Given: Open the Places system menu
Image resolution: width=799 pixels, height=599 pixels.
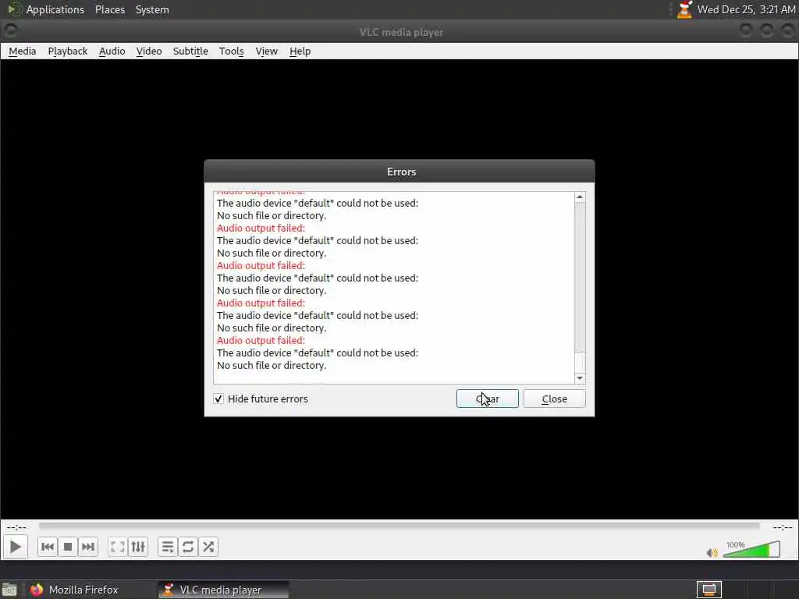Looking at the screenshot, I should pos(110,9).
